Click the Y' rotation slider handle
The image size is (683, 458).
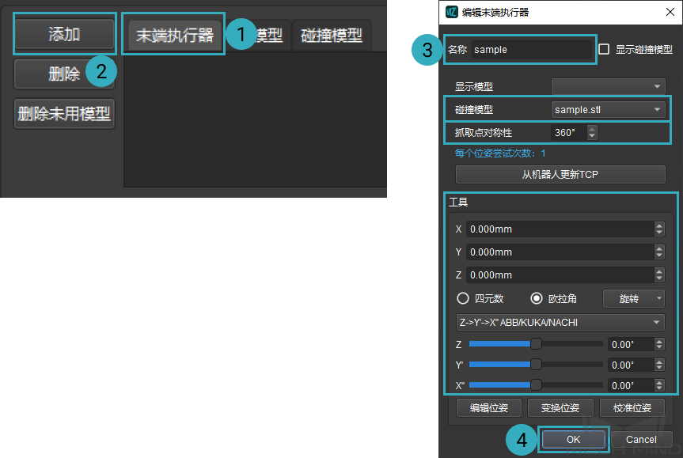click(x=536, y=365)
